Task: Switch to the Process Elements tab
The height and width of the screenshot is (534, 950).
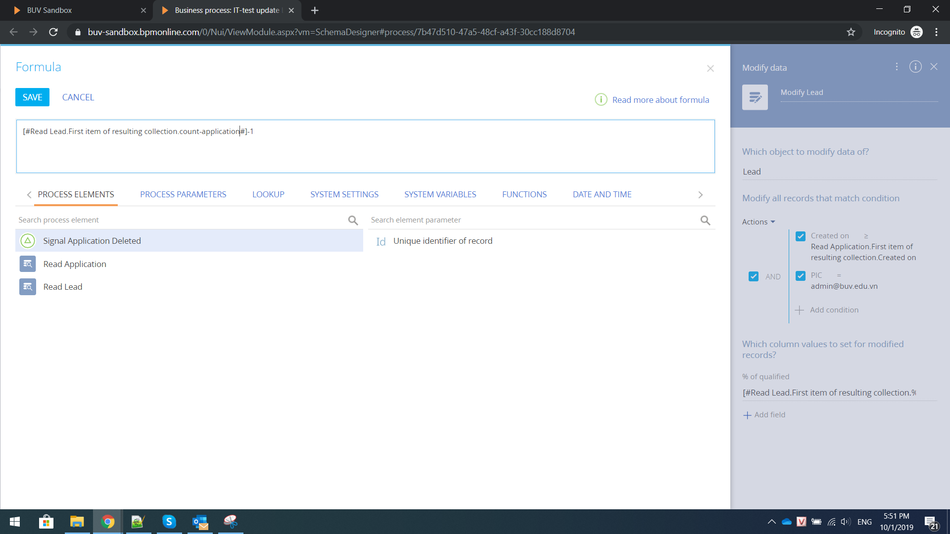Action: tap(76, 194)
